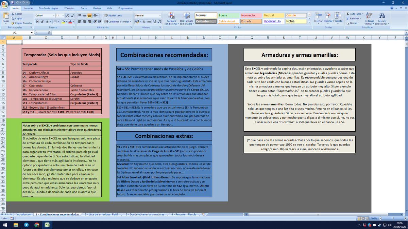Click the font color red A button
408x229 pixels.
click(70, 21)
